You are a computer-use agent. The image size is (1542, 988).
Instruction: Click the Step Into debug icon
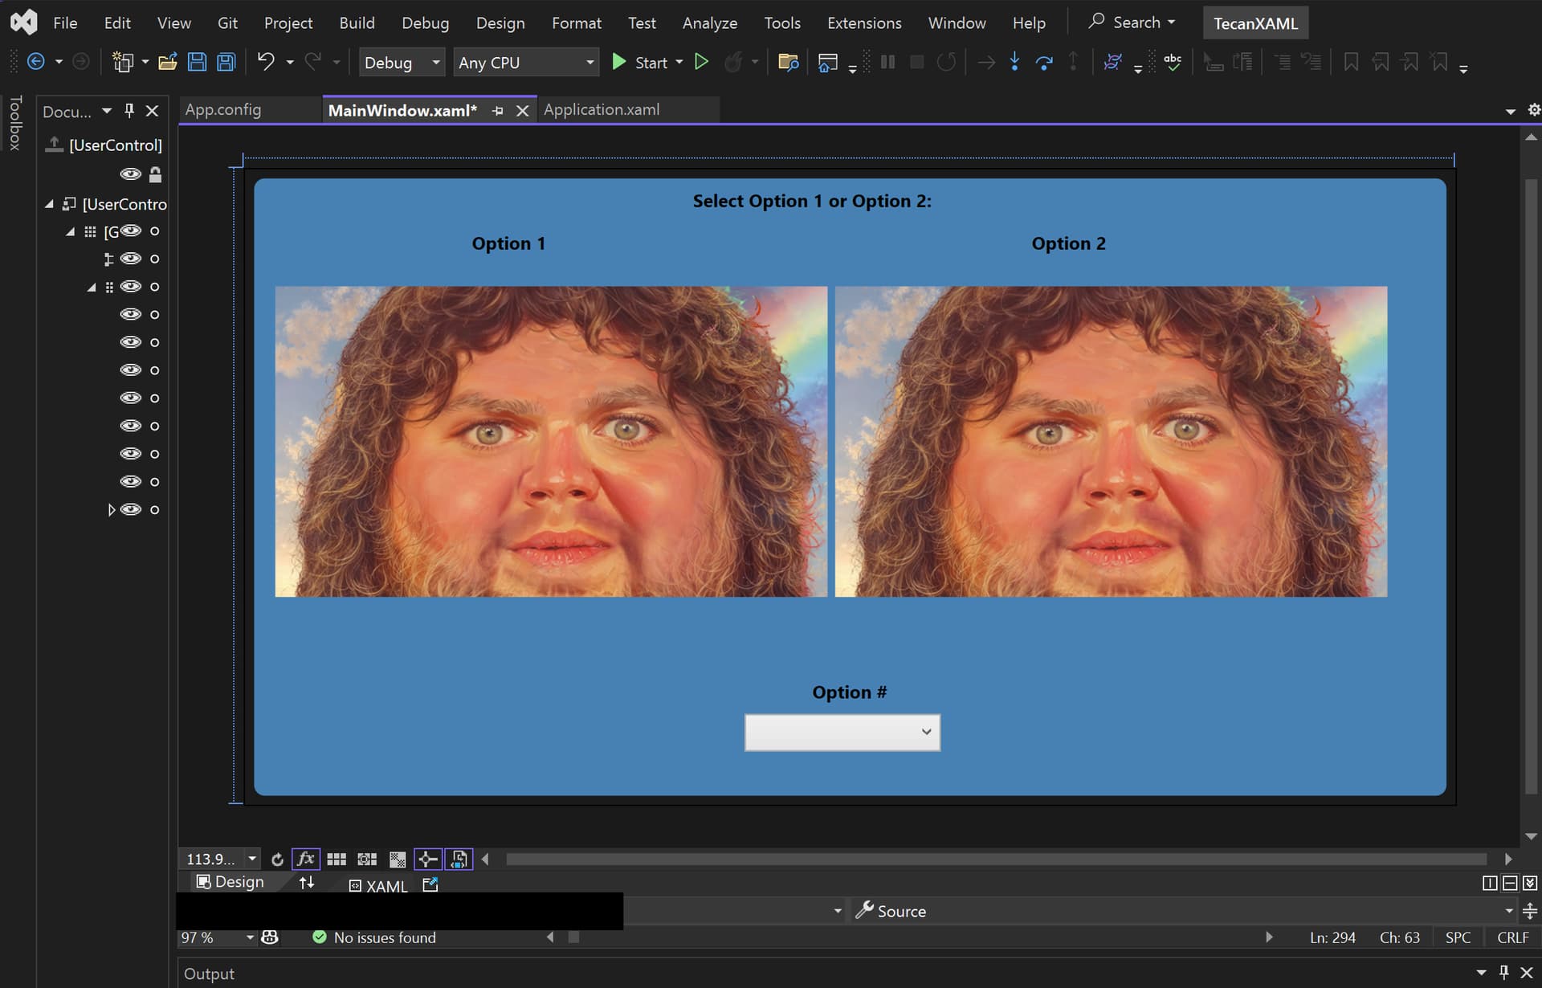1014,62
